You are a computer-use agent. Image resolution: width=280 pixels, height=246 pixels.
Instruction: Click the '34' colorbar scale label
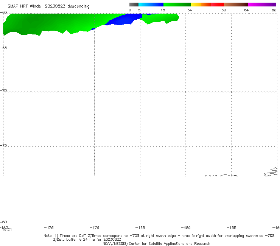pos(190,10)
